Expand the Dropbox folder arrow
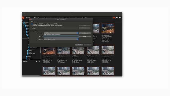 25,57
